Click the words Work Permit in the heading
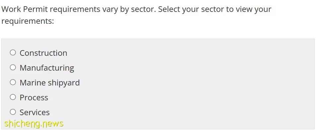316x130 pixels. tap(25, 9)
